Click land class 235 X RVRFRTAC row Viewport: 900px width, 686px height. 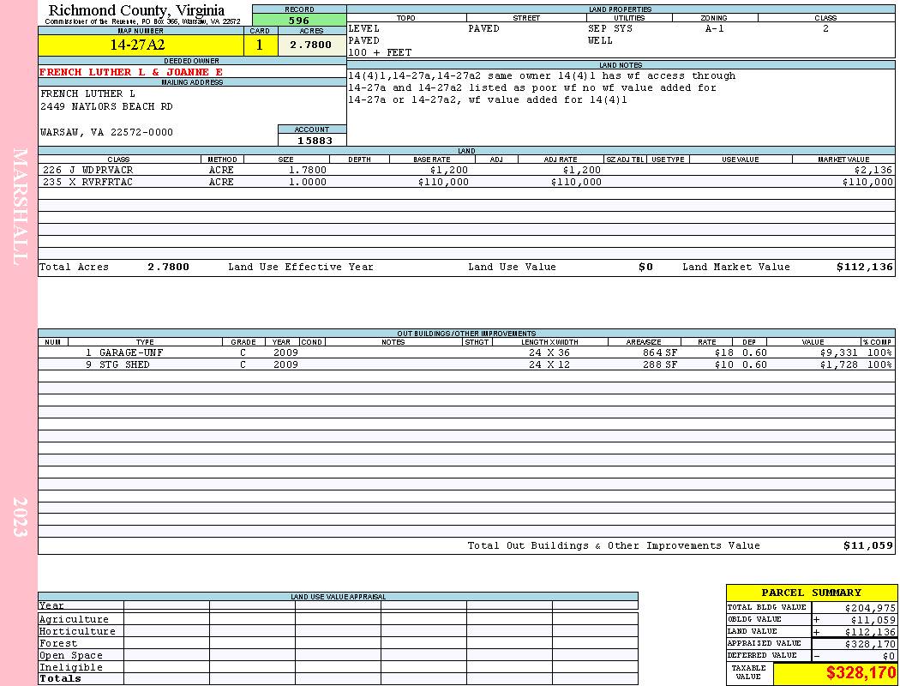coord(466,182)
